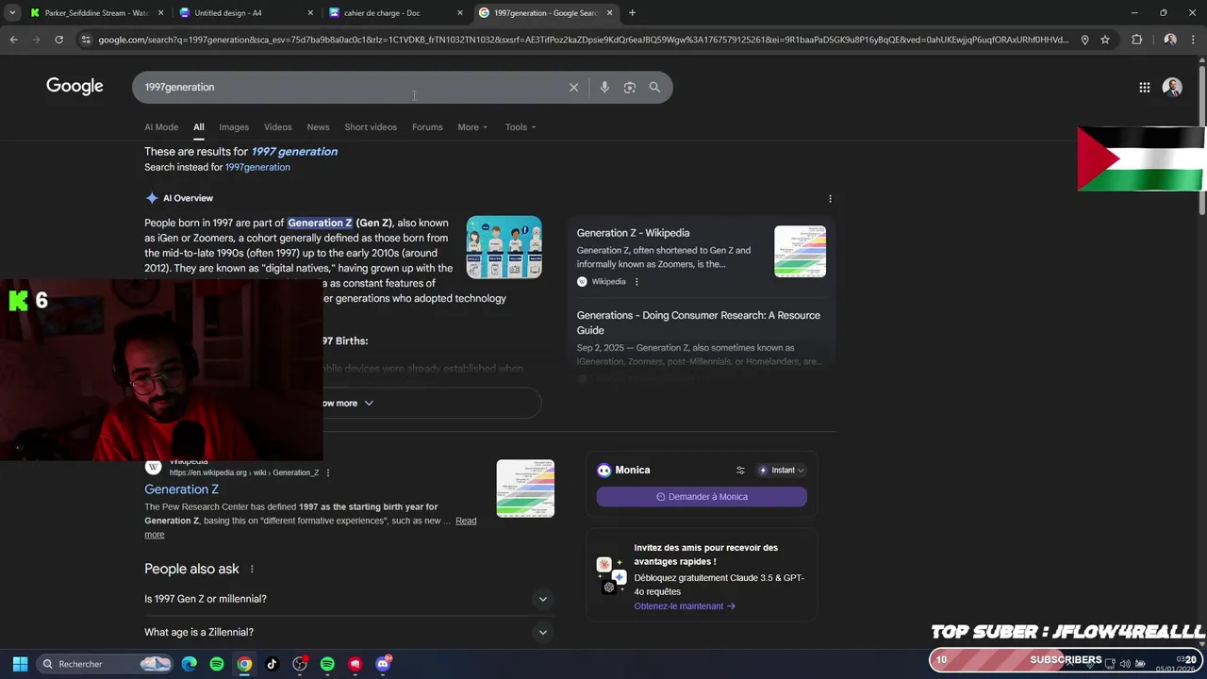This screenshot has width=1207, height=679.
Task: Open options for the Wikipedia source card
Action: (637, 281)
